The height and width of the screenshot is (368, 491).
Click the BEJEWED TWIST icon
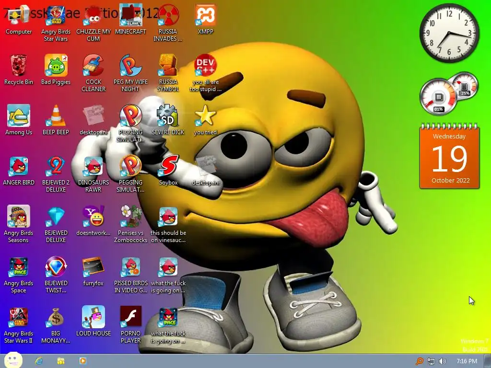(56, 275)
